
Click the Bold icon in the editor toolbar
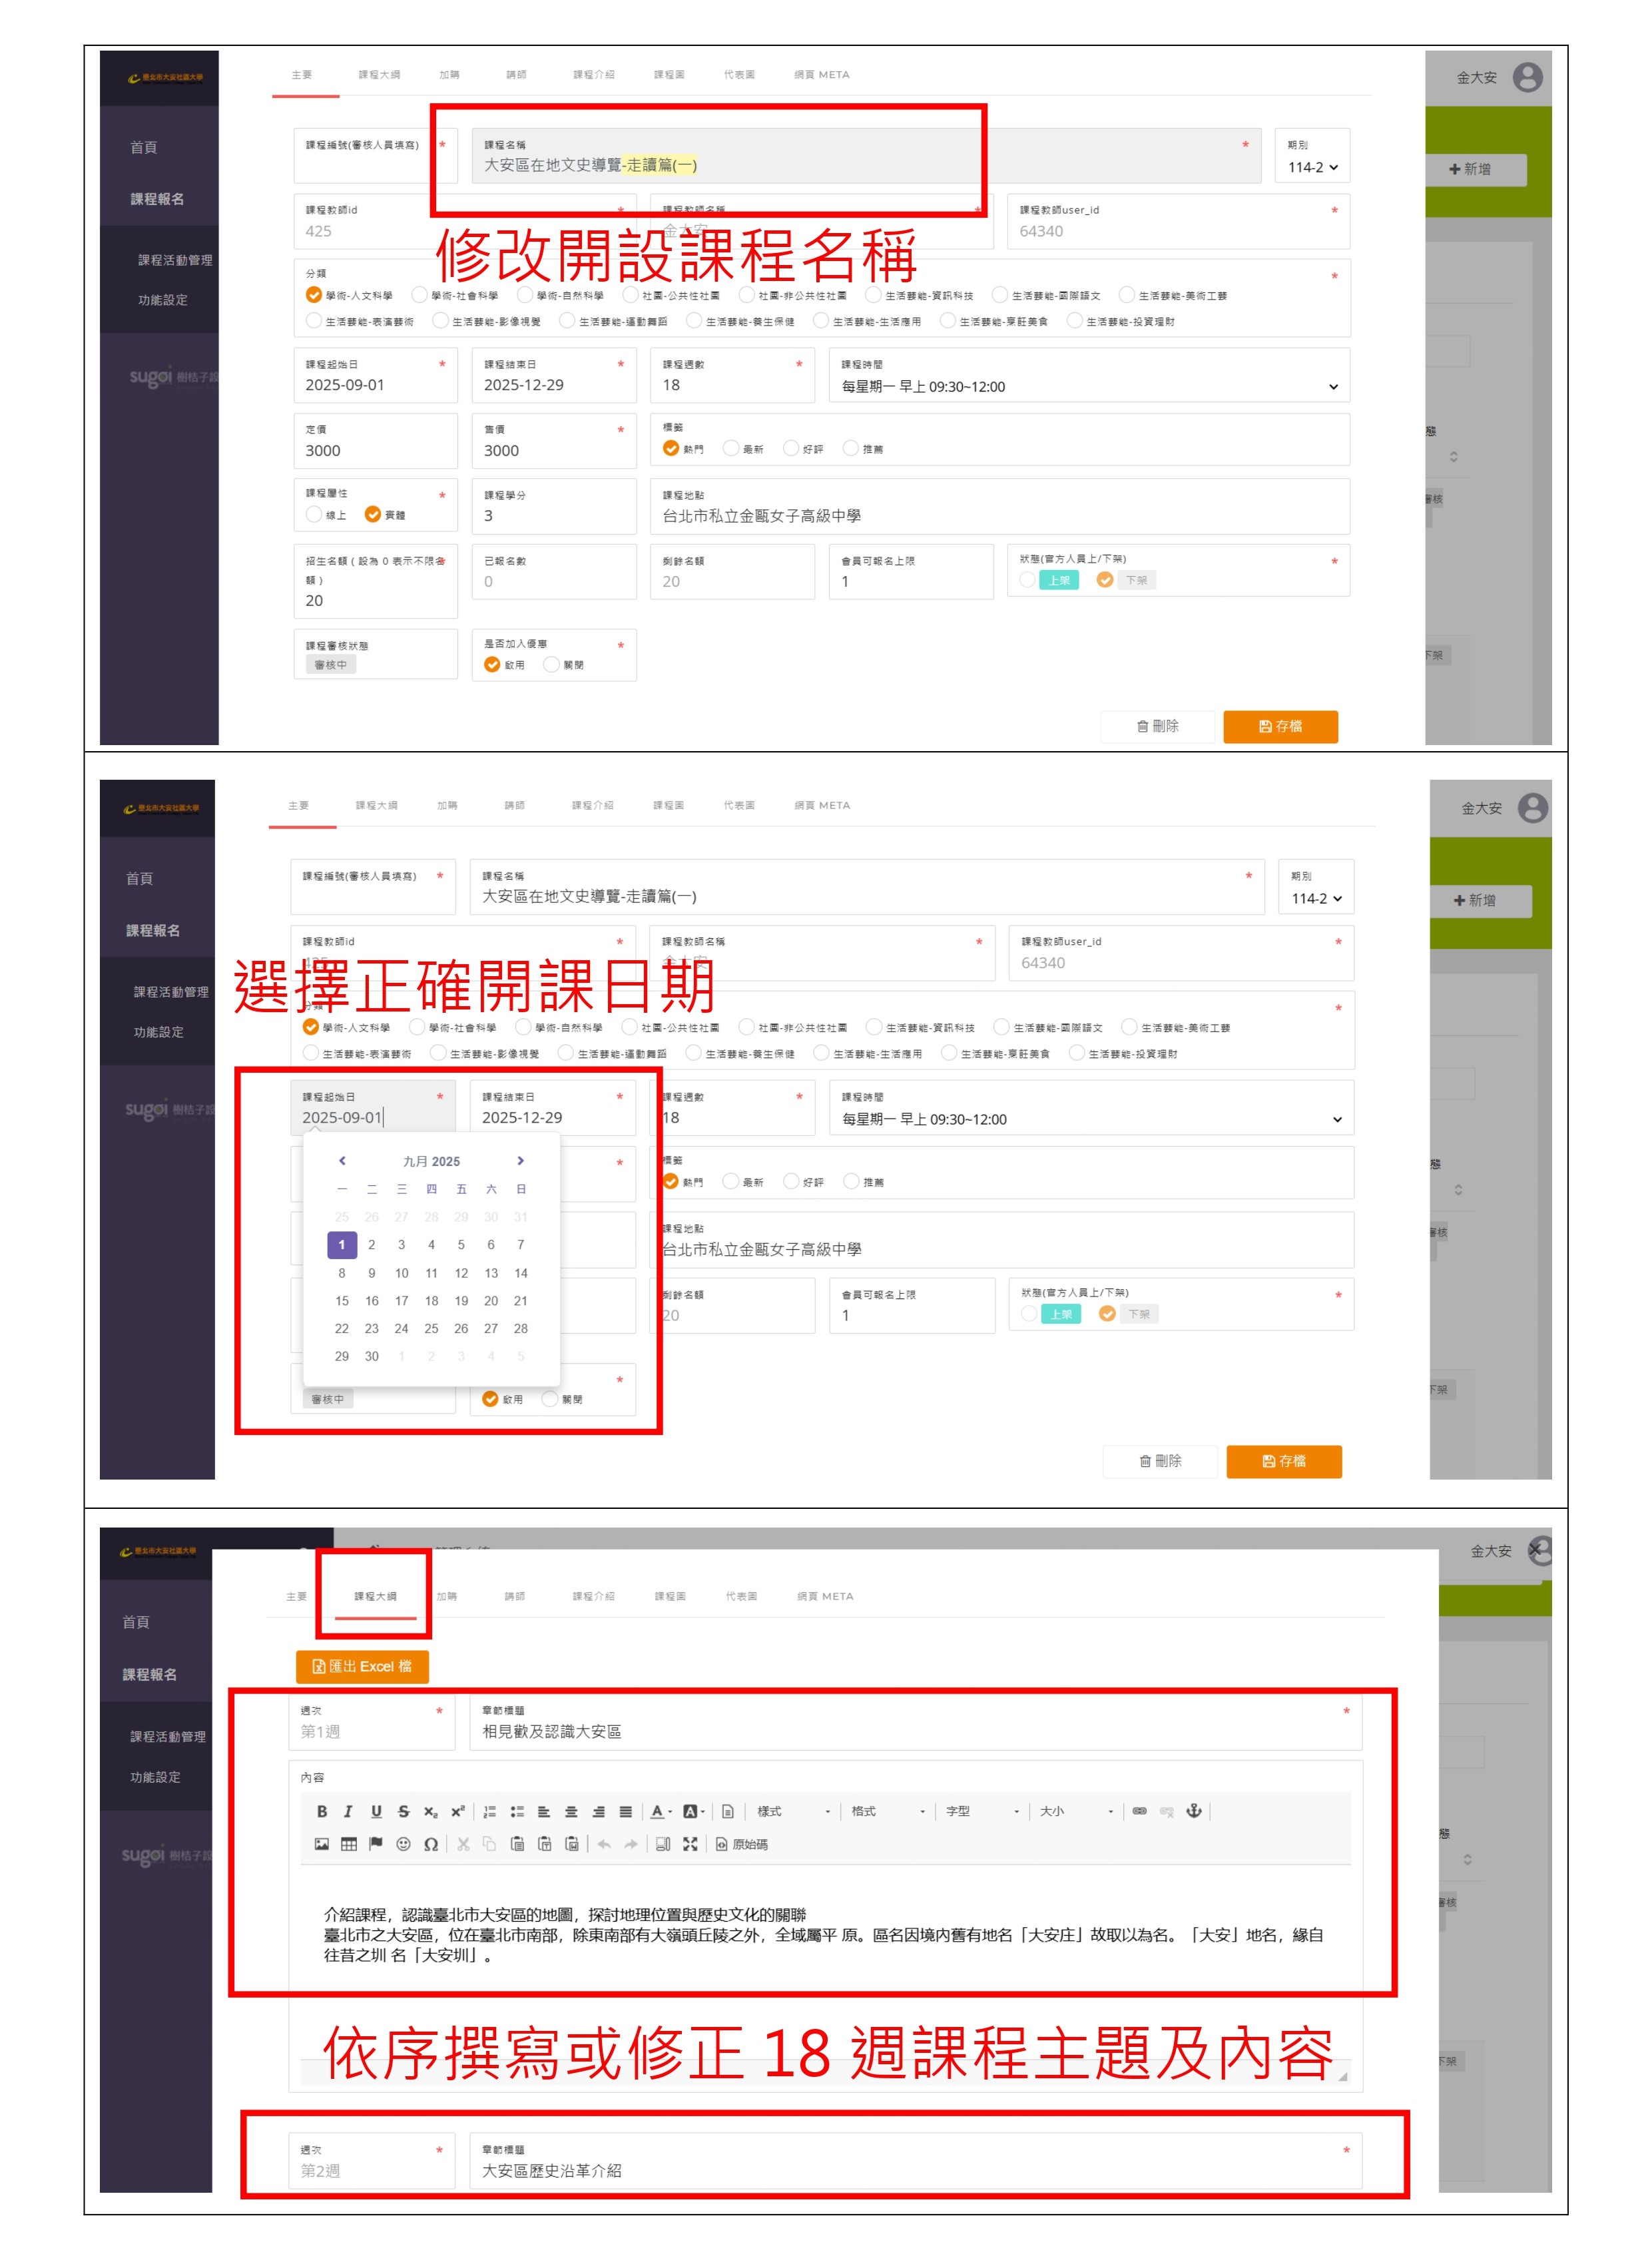tap(322, 1811)
